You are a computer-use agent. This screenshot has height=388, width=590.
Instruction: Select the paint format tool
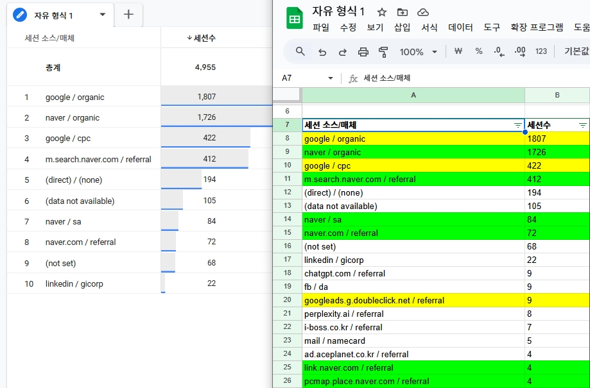(x=383, y=52)
